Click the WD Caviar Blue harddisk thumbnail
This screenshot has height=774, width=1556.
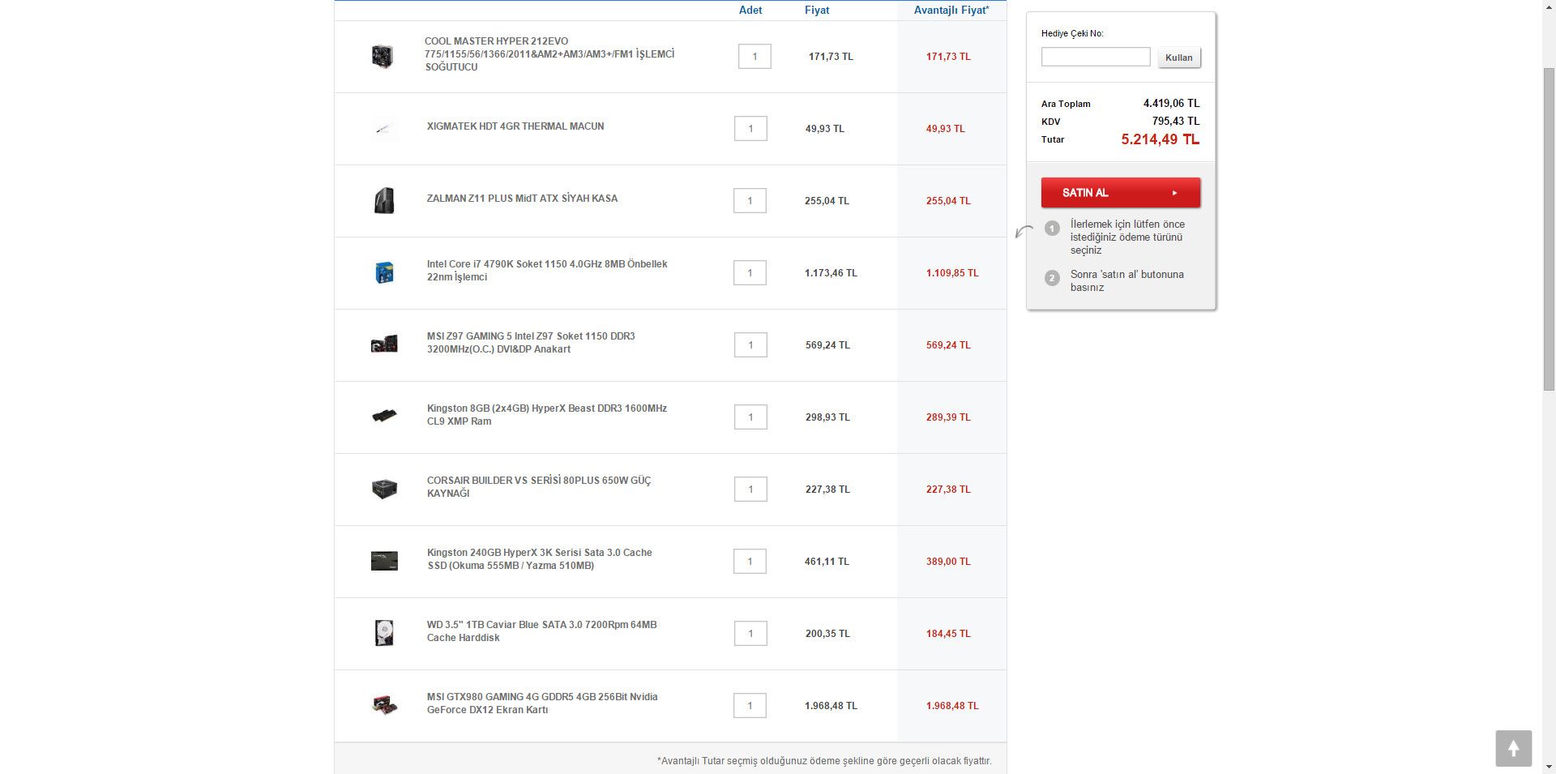click(x=384, y=633)
